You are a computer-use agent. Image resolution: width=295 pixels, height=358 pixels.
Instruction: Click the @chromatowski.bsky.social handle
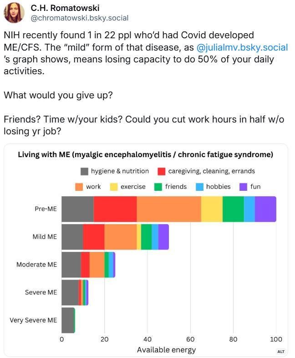(x=79, y=18)
